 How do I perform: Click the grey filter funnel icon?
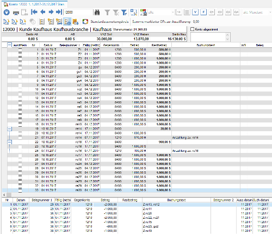point(107,13)
